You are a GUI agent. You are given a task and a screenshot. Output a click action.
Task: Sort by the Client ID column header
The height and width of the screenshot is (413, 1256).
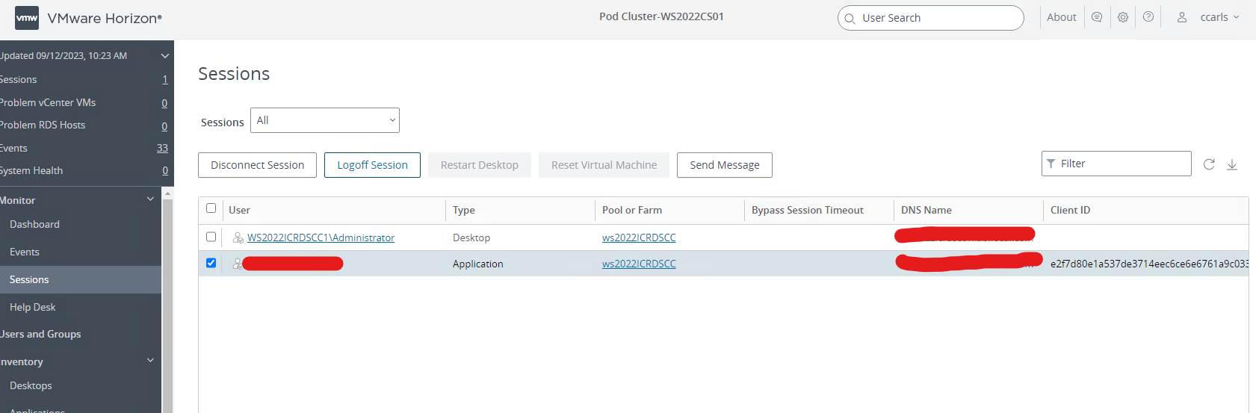click(1070, 210)
